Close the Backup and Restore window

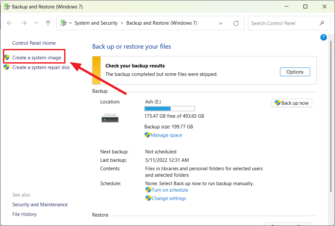coord(325,6)
